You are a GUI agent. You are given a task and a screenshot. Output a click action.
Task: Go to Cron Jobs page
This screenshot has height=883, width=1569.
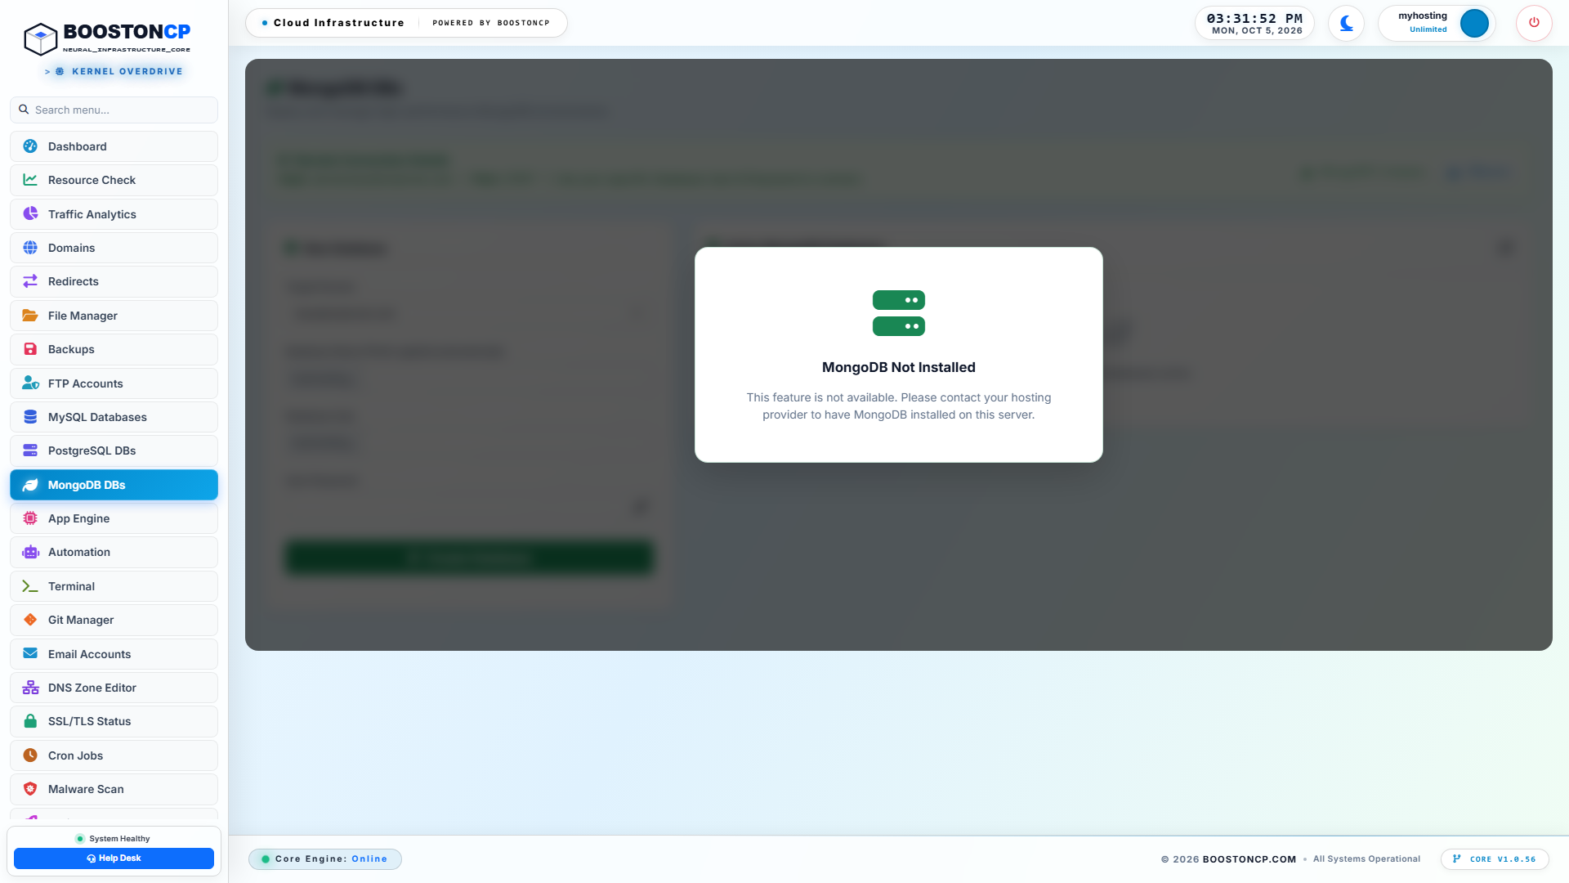click(114, 755)
